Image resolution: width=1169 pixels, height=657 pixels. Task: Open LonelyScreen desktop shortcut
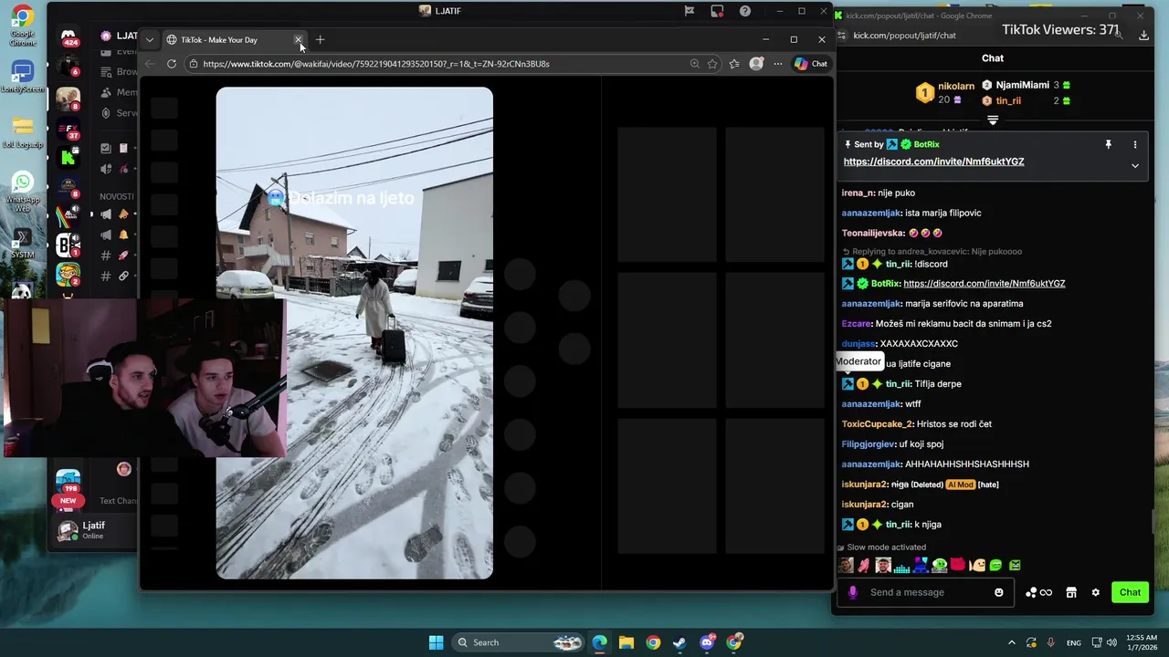[x=23, y=77]
